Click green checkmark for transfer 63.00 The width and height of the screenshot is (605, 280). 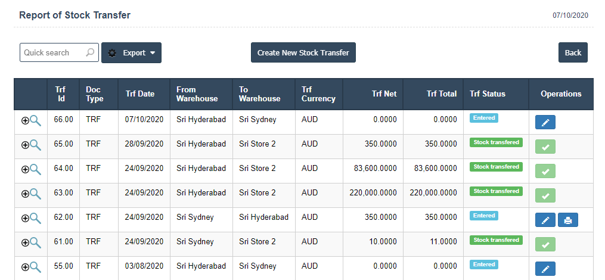click(545, 196)
